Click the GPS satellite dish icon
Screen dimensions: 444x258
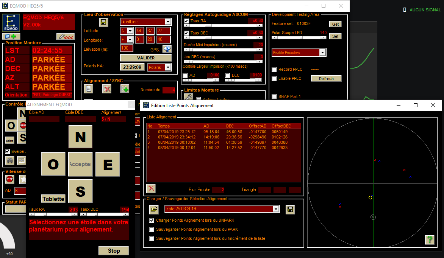coord(167,49)
